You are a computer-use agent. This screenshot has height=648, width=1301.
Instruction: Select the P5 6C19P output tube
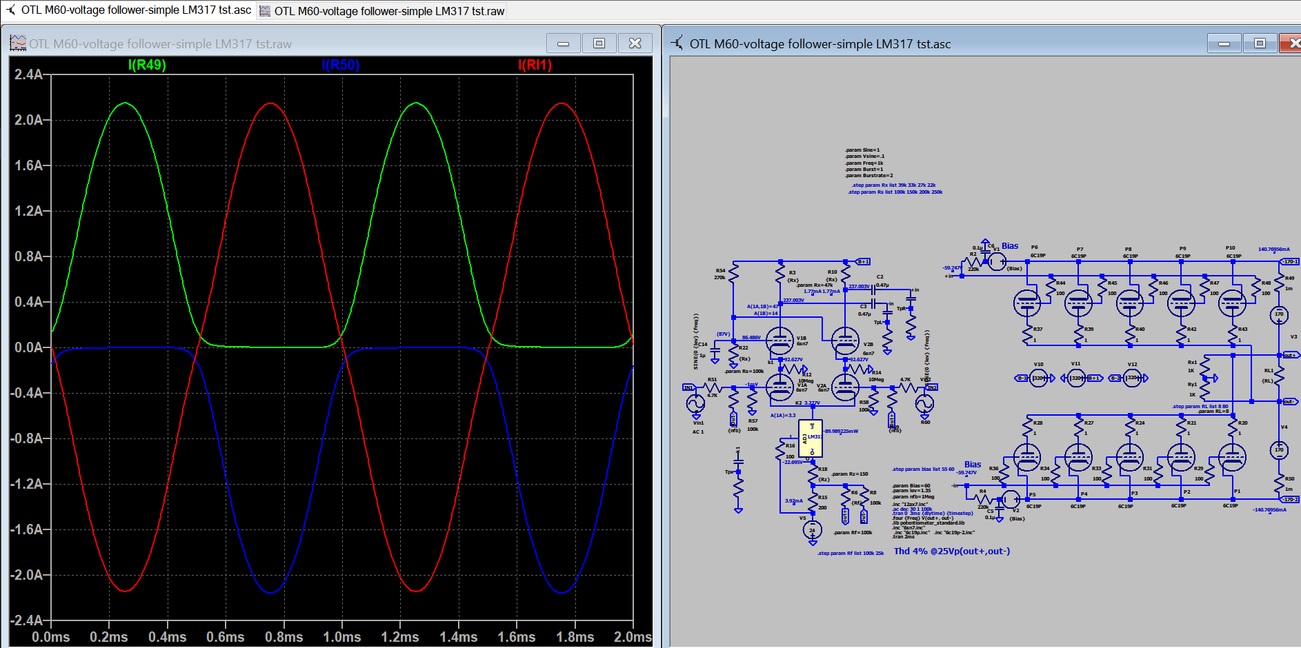pyautogui.click(x=1027, y=457)
